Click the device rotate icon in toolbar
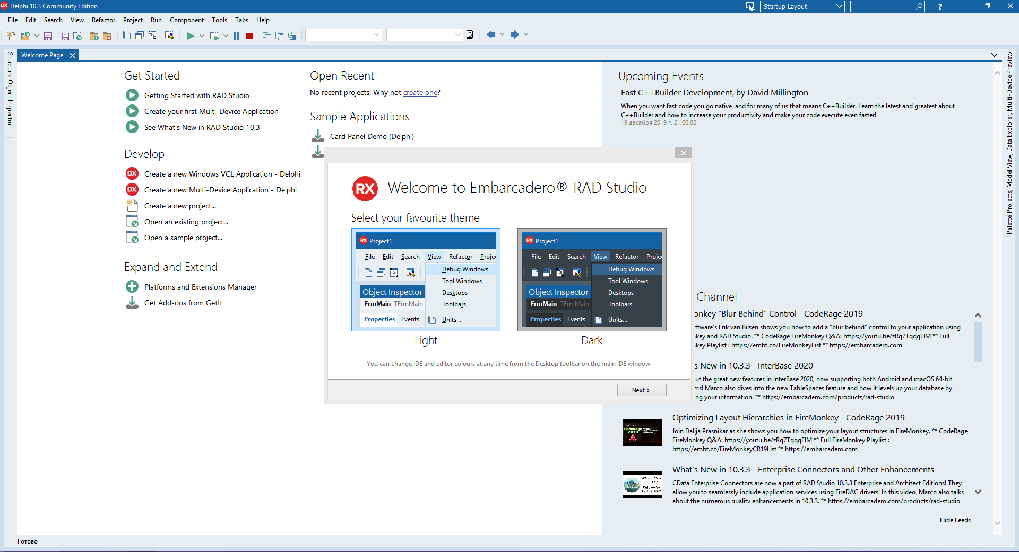Image resolution: width=1019 pixels, height=552 pixels. [470, 34]
